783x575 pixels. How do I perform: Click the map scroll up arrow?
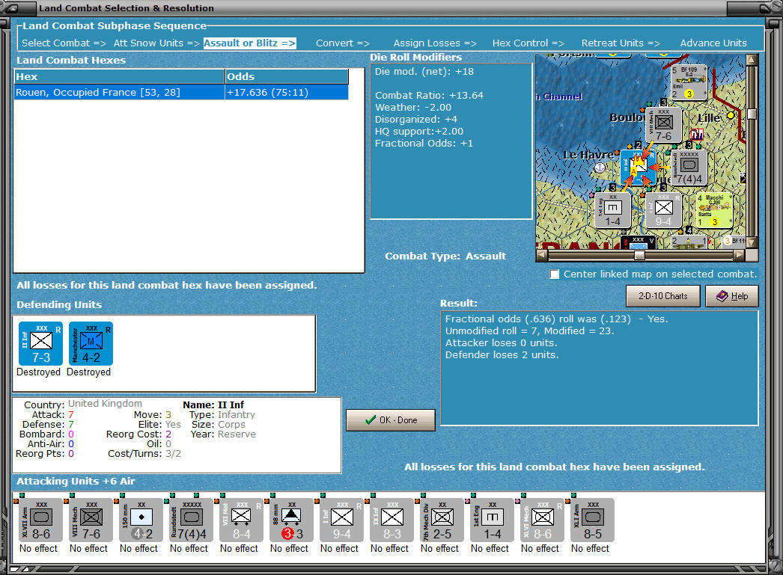click(752, 60)
